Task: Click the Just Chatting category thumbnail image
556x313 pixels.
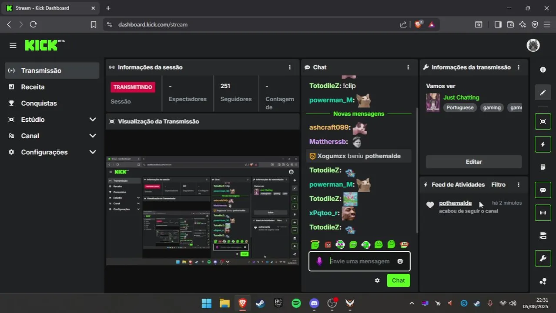Action: 433,103
